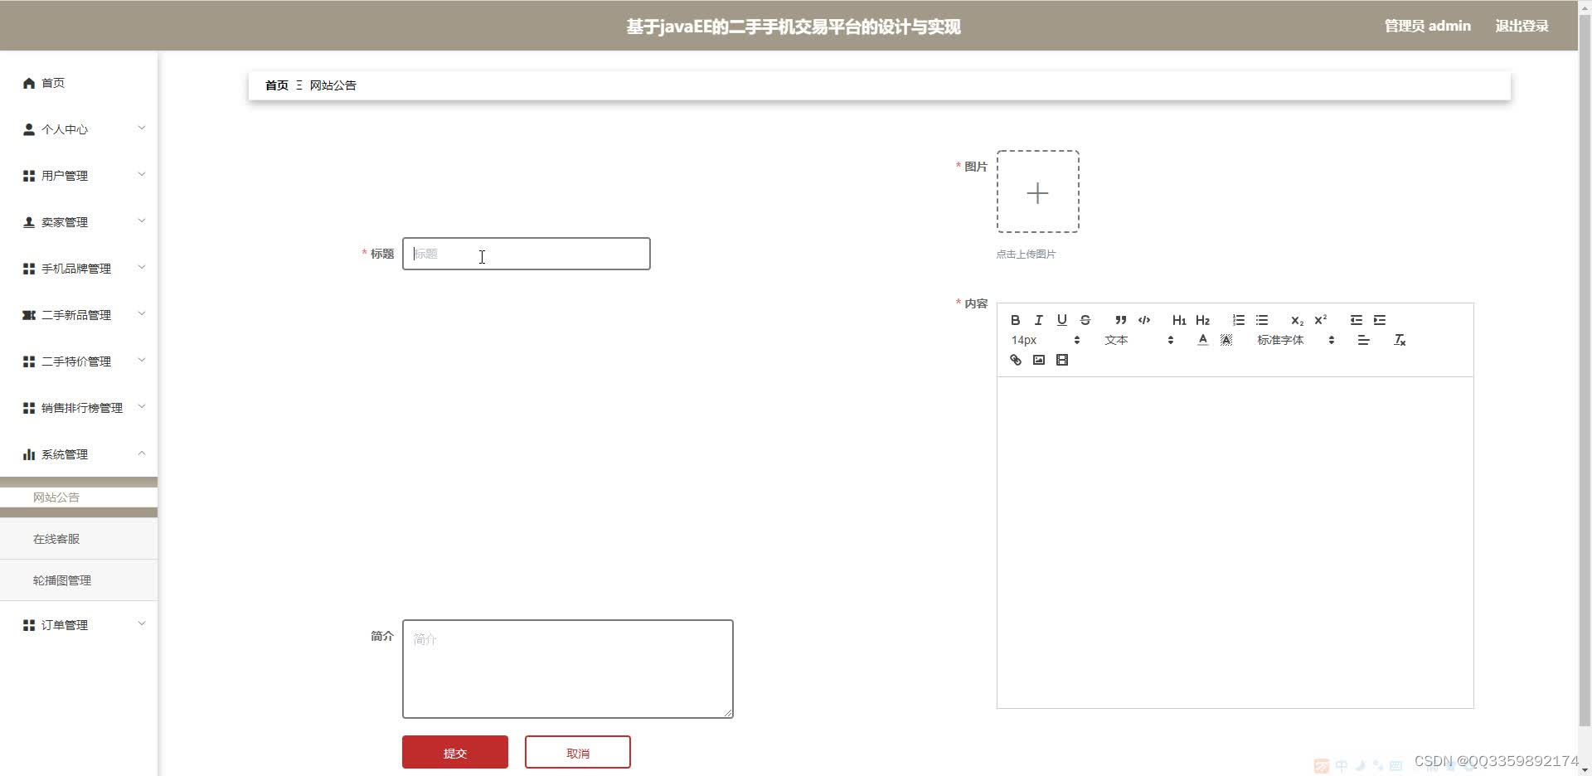Open the 文本 heading type dropdown
1592x776 pixels.
tap(1138, 340)
